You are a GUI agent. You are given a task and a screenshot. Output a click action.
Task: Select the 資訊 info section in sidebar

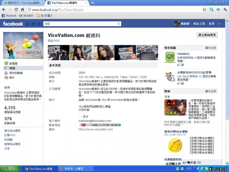click(23, 68)
